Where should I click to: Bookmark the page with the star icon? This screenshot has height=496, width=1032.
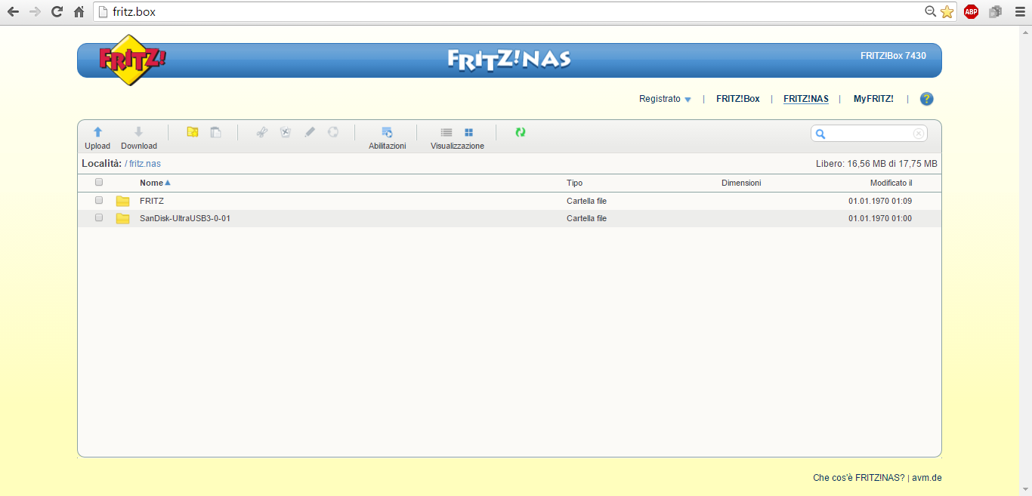[x=947, y=11]
